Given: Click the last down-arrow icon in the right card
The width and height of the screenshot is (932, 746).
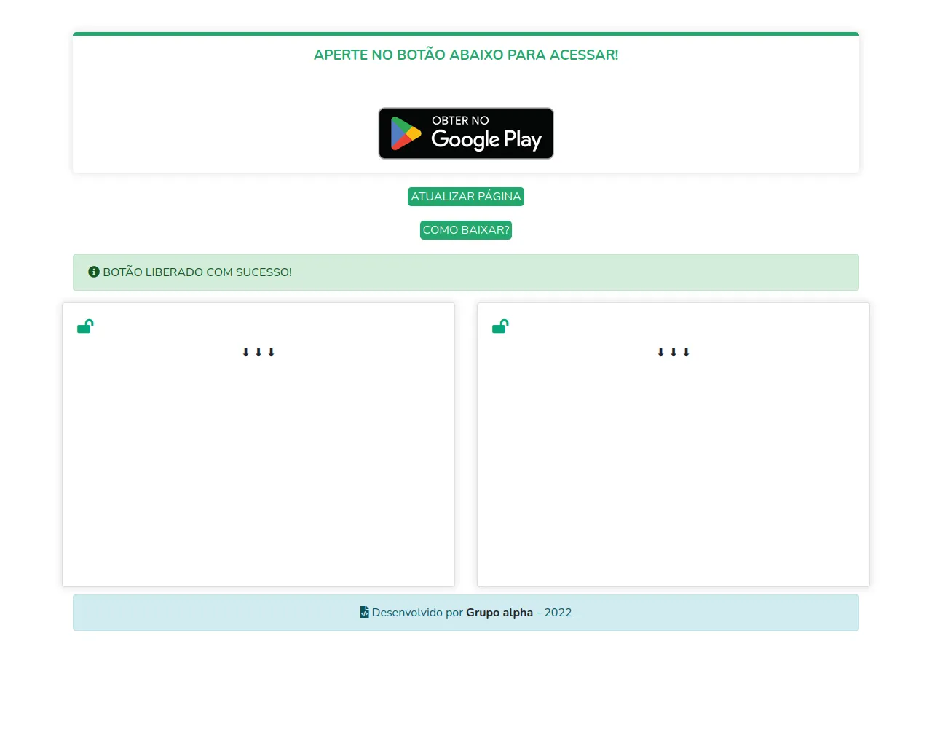Looking at the screenshot, I should [x=686, y=351].
